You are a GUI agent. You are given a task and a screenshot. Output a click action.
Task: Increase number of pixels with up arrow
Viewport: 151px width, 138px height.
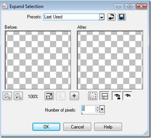click(x=97, y=107)
